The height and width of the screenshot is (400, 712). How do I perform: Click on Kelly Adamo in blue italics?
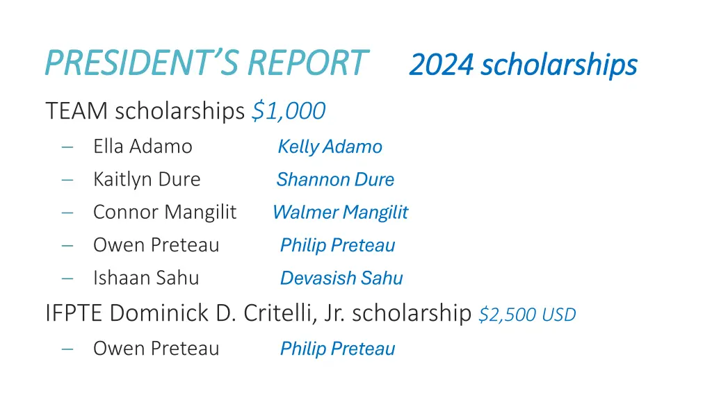click(330, 147)
